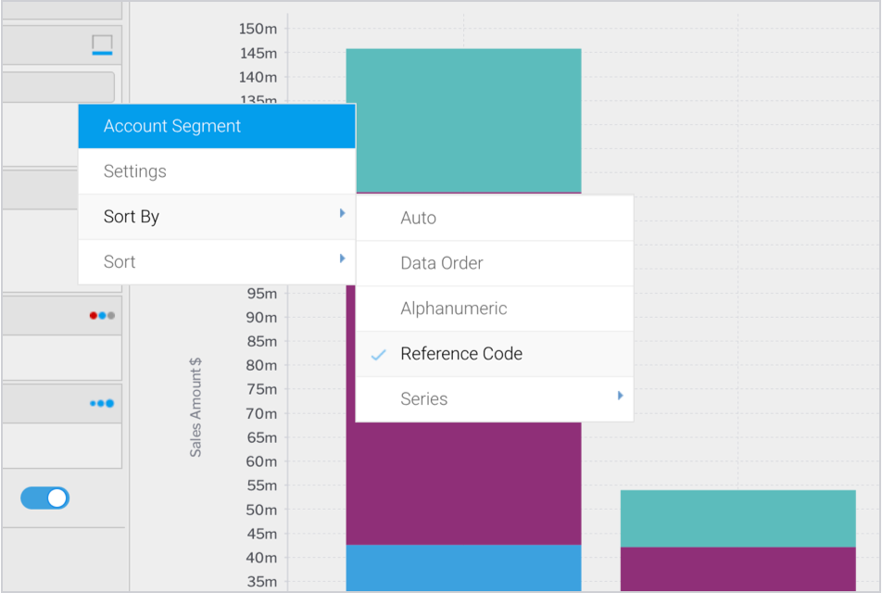Screen dimensions: 882x593
Task: Click the Auto sort option
Action: click(x=418, y=218)
